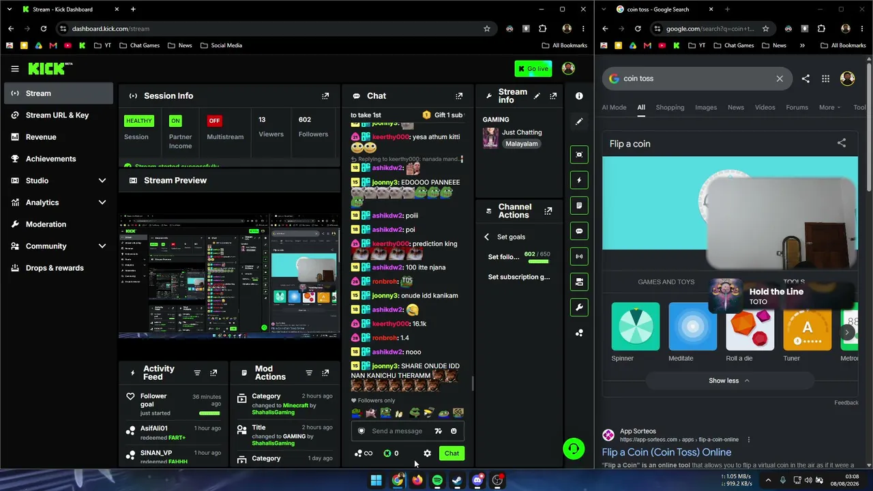Filter the Activity Feed
This screenshot has height=491, width=873.
(197, 373)
